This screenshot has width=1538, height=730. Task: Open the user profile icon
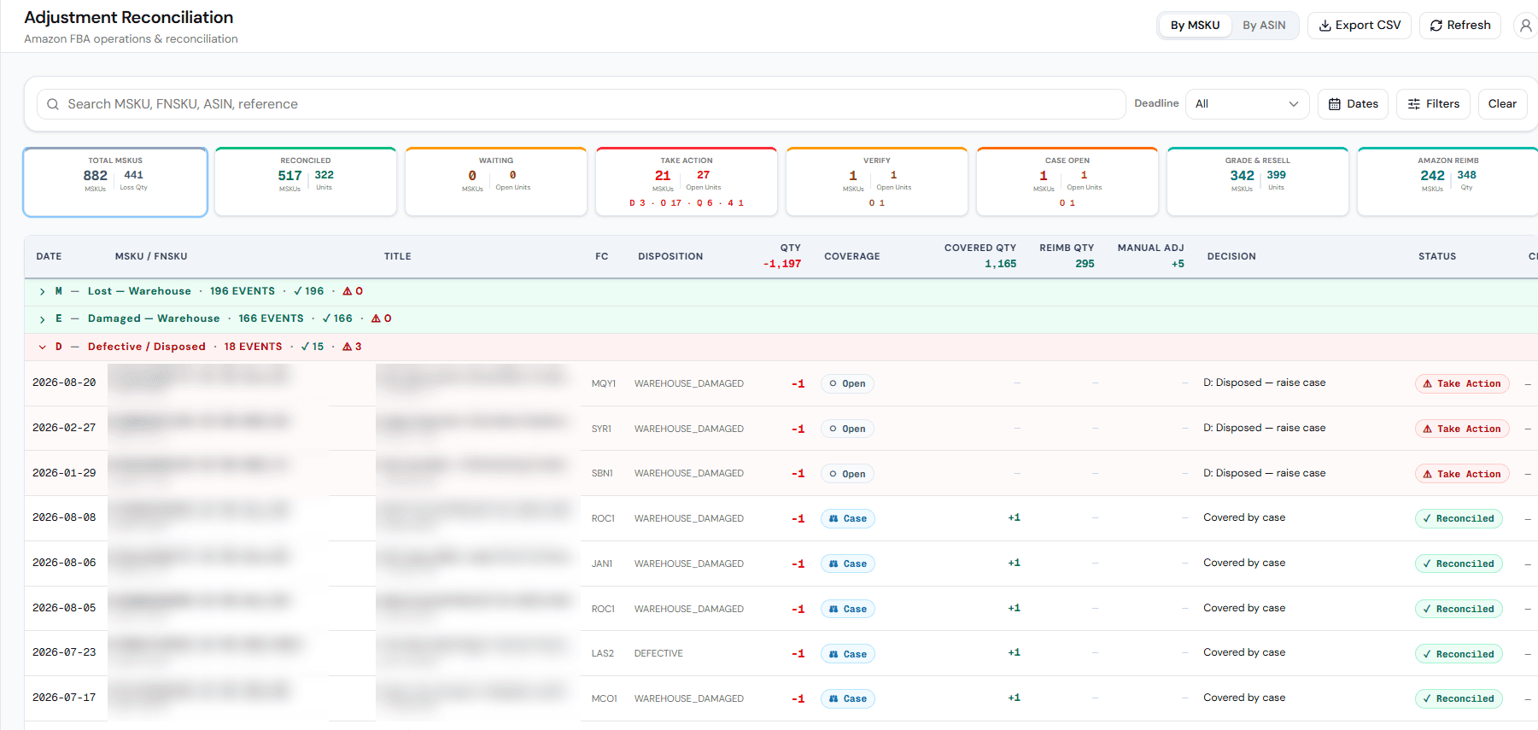pyautogui.click(x=1525, y=26)
